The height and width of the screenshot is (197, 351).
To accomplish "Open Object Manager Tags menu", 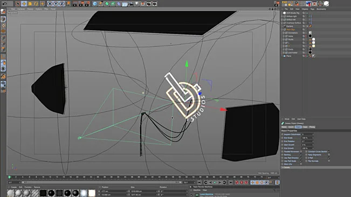I will pyautogui.click(x=312, y=9).
